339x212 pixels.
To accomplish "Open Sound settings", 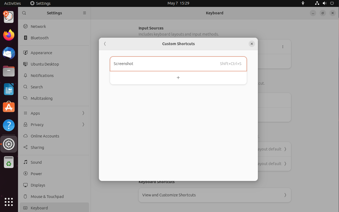I will 54,162.
